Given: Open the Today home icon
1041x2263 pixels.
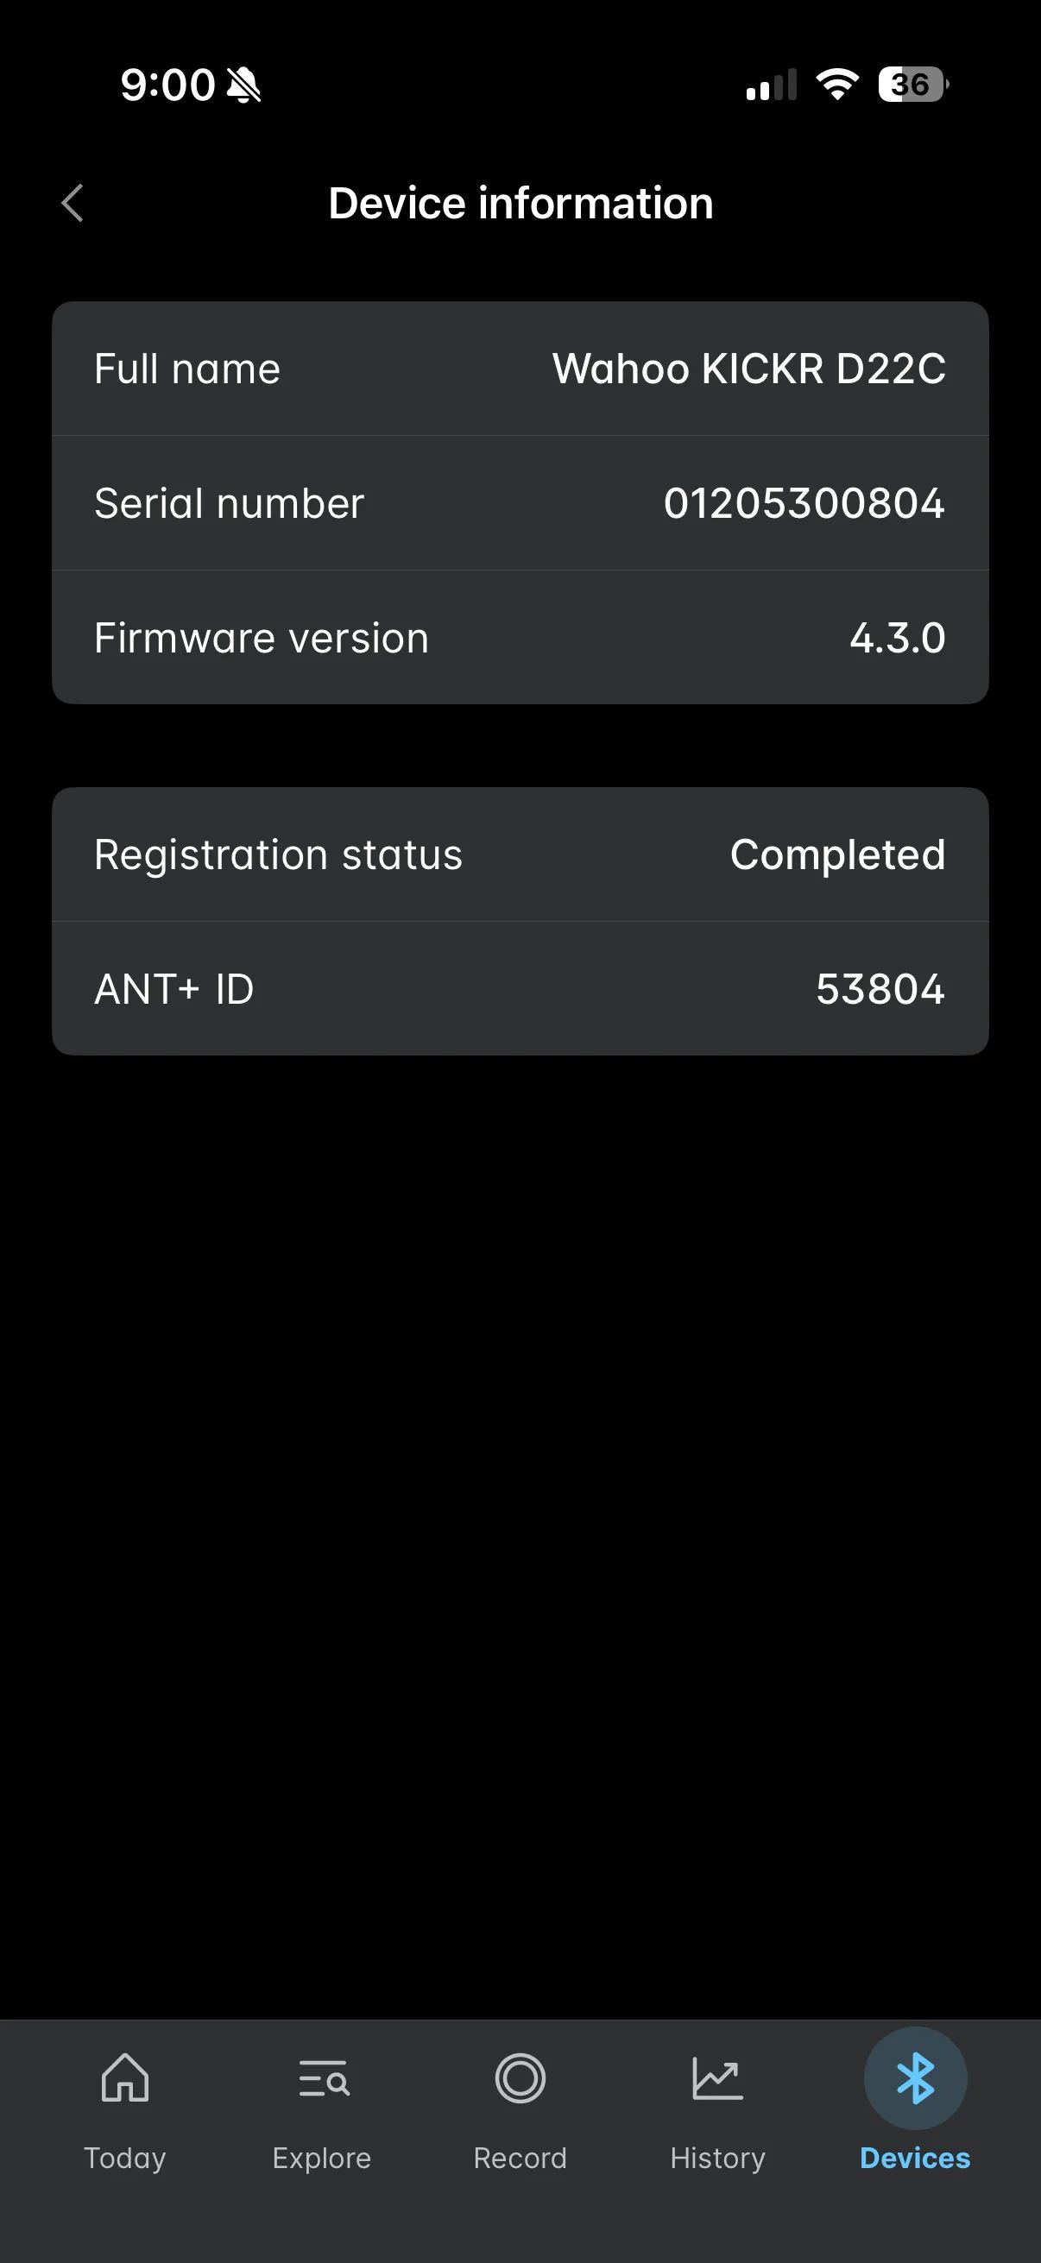Looking at the screenshot, I should click(x=125, y=2078).
